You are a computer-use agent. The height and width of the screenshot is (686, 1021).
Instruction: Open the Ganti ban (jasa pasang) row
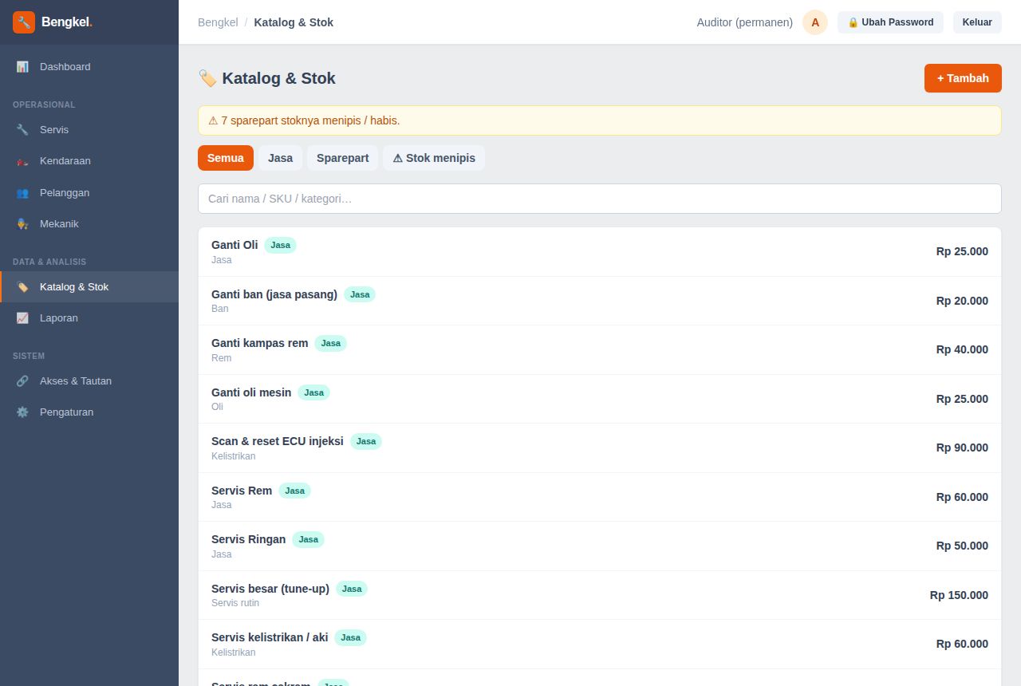(x=600, y=301)
